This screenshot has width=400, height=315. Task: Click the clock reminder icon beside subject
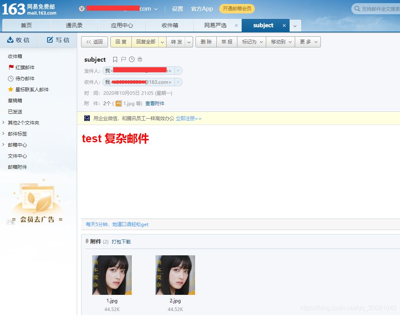(132, 59)
